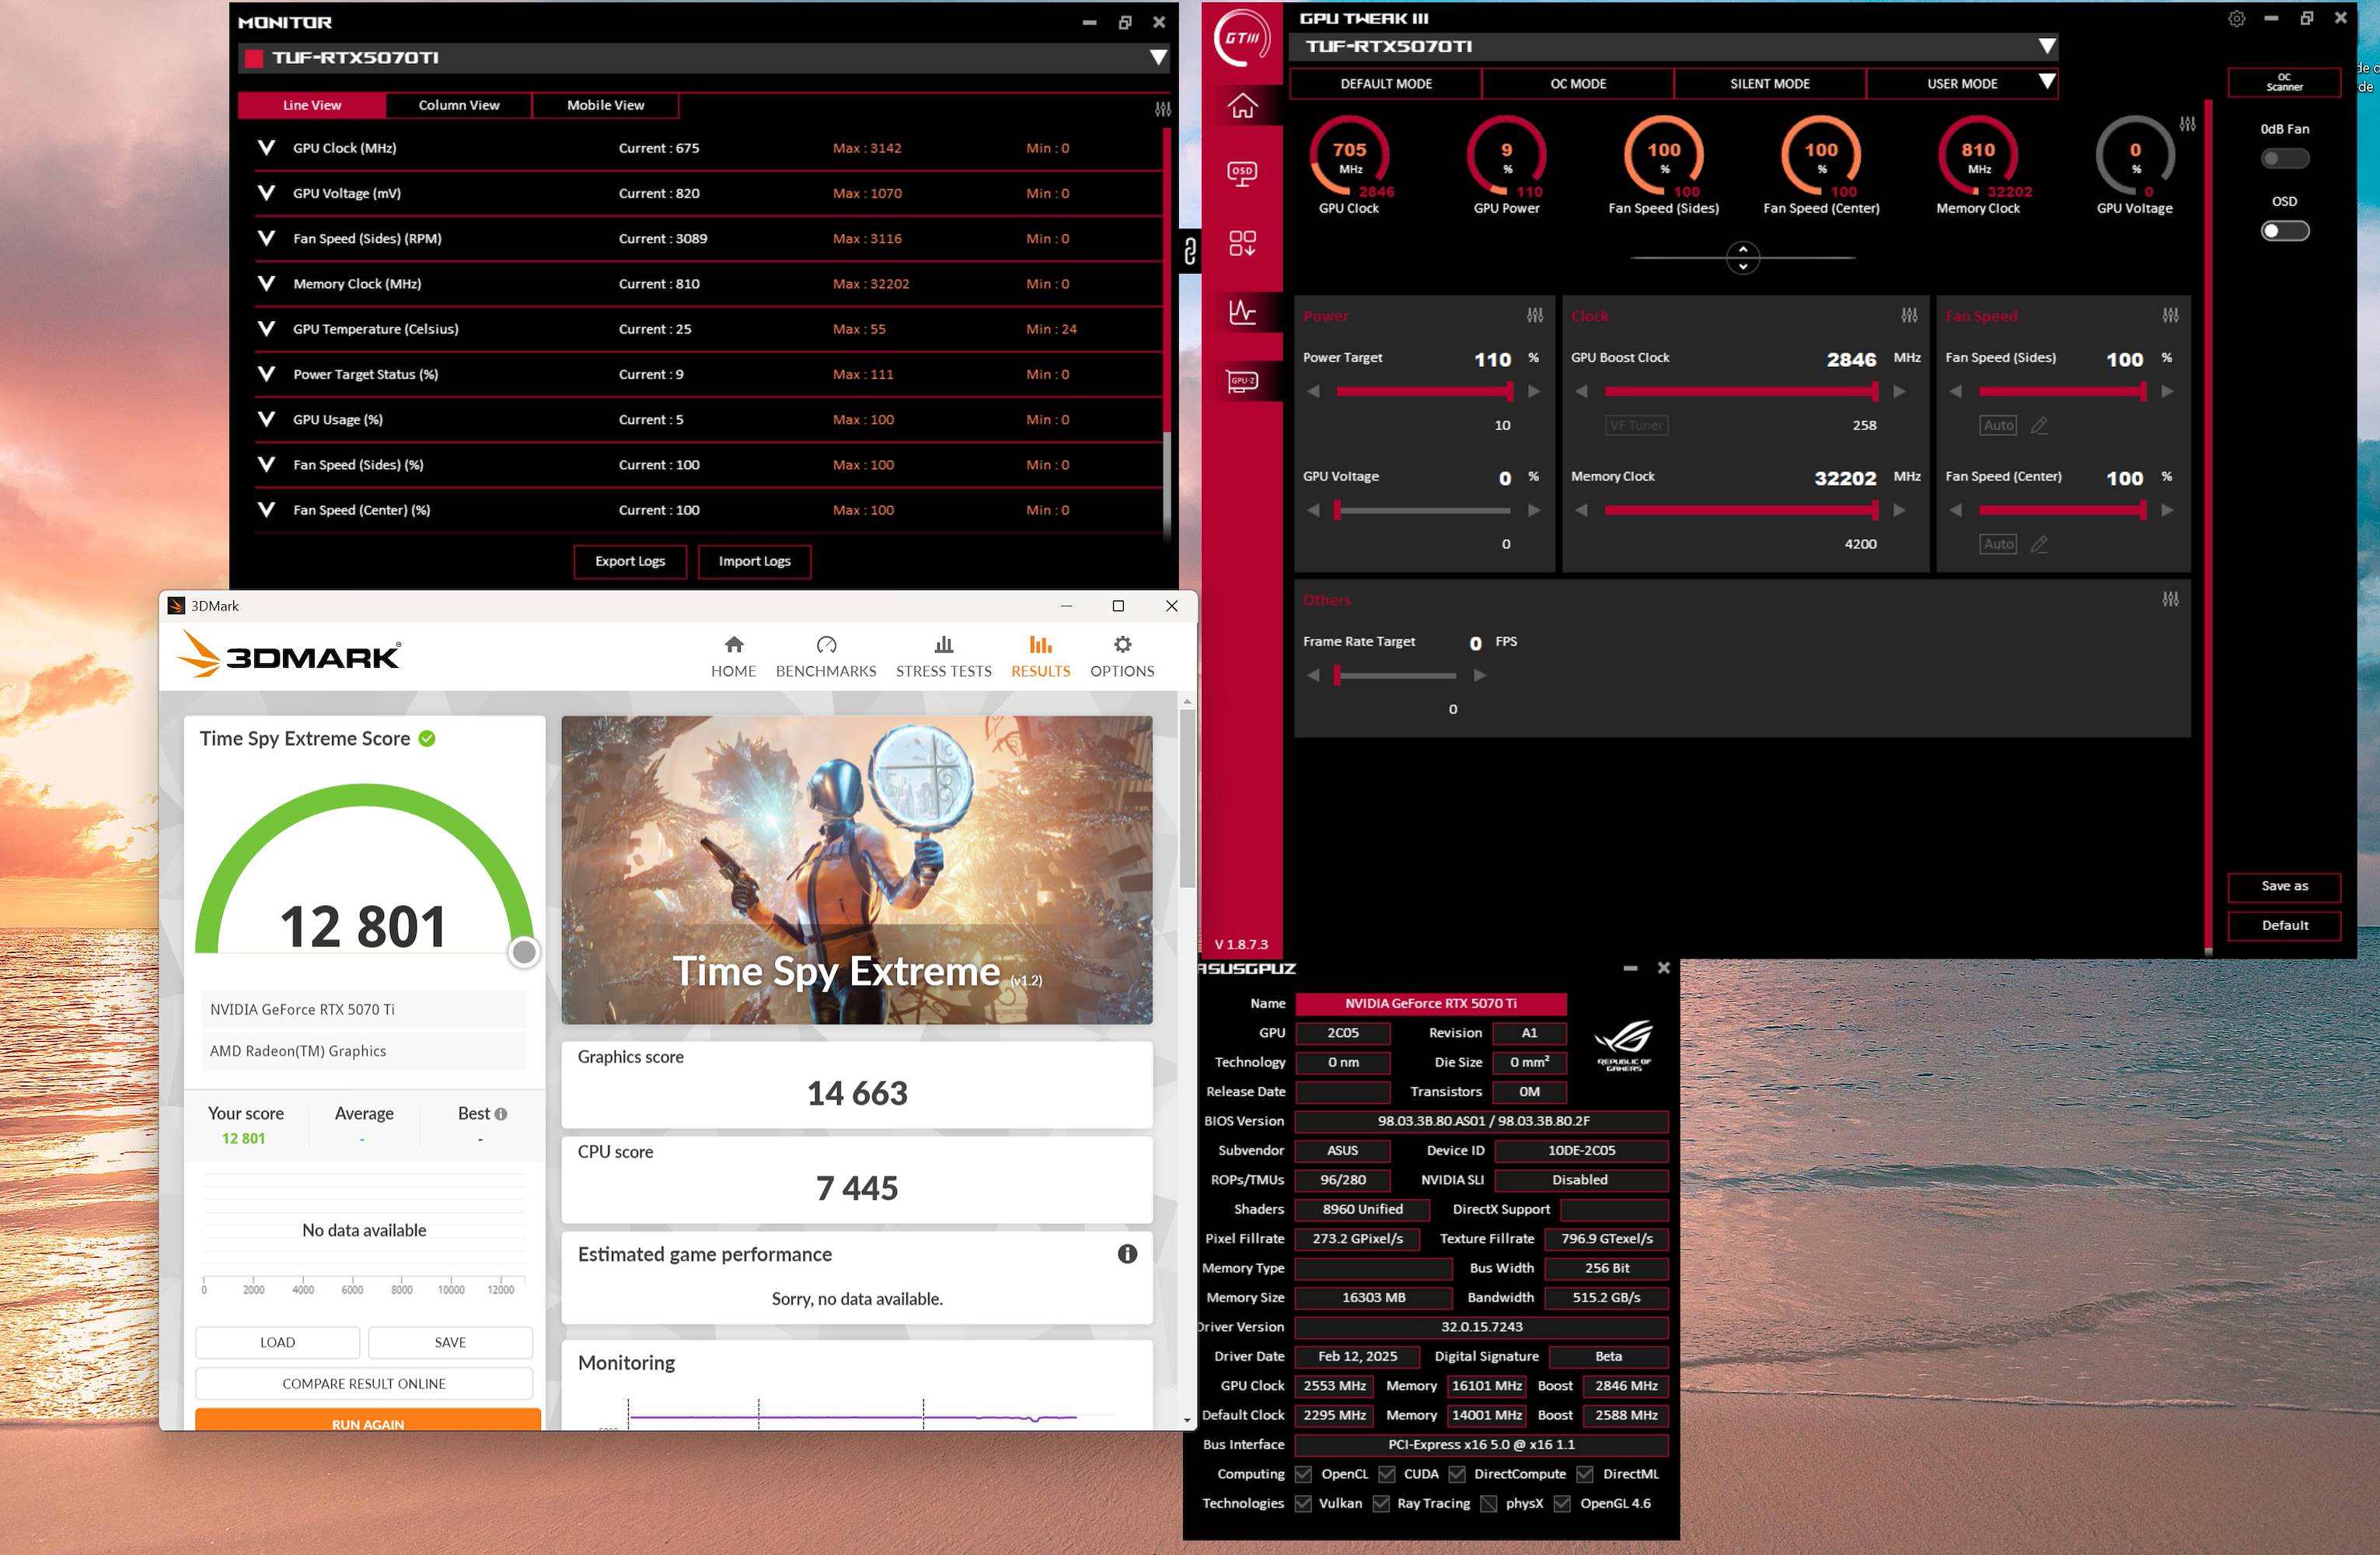Click info icon in Estimated game performance
The height and width of the screenshot is (1555, 2380).
1127,1254
